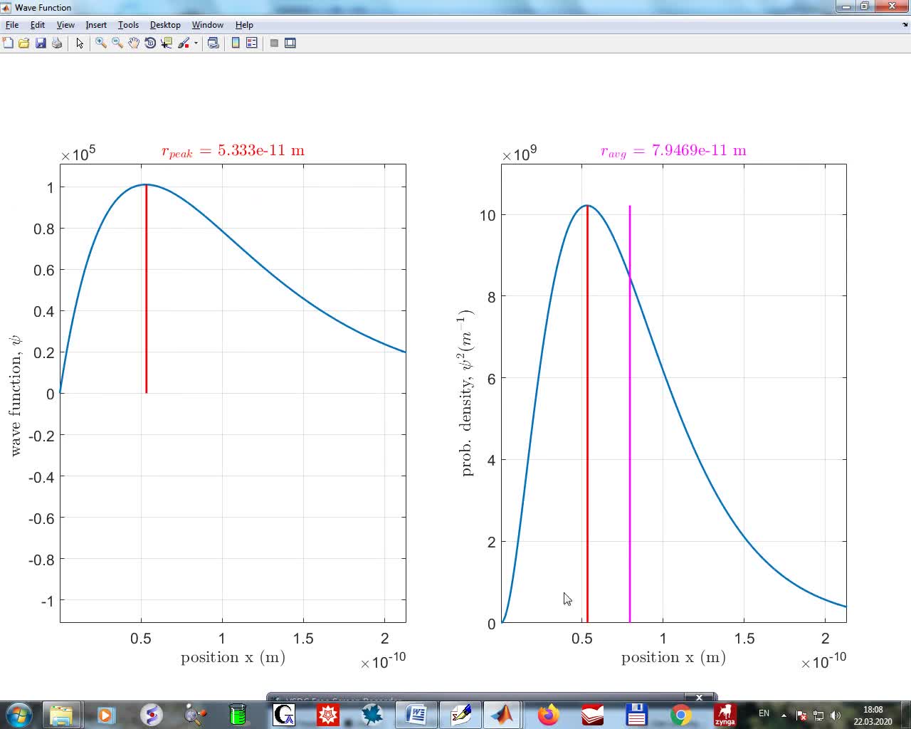911x729 pixels.
Task: Click the r_avg title text
Action: (673, 151)
